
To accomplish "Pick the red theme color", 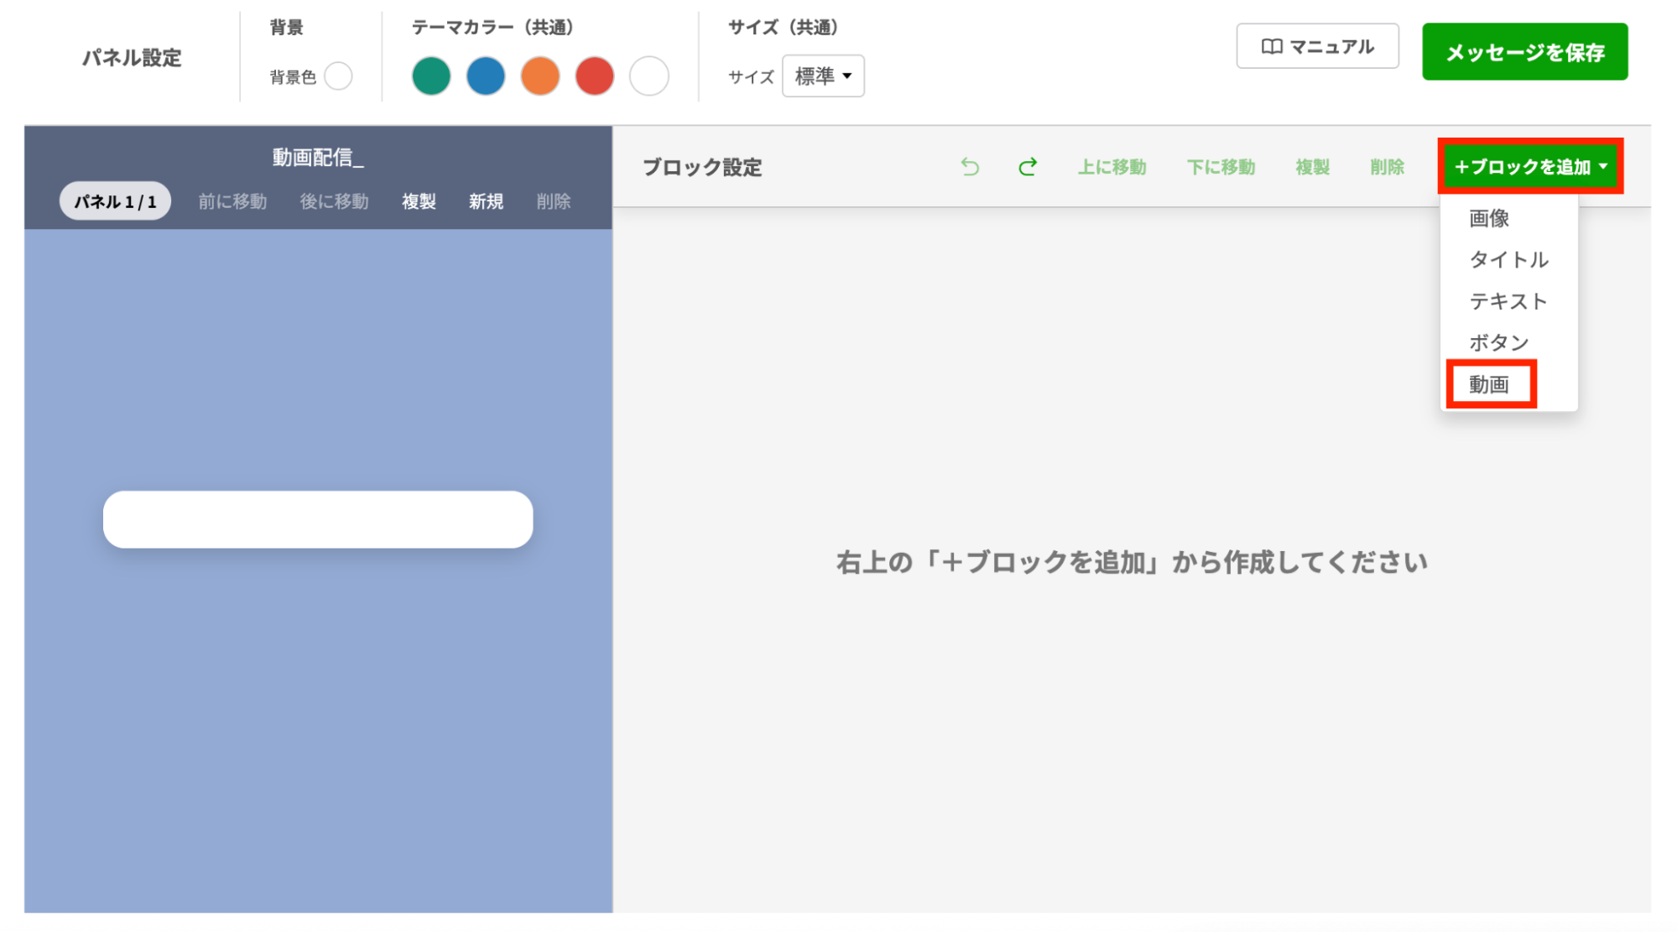I will click(x=595, y=76).
